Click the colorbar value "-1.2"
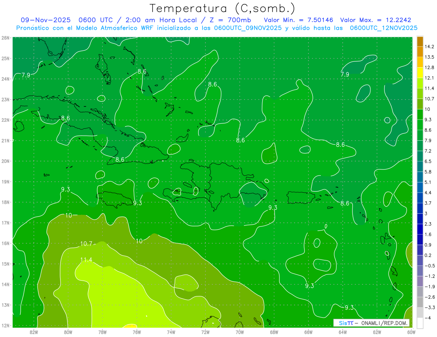The width and height of the screenshot is (437, 337). (x=430, y=276)
